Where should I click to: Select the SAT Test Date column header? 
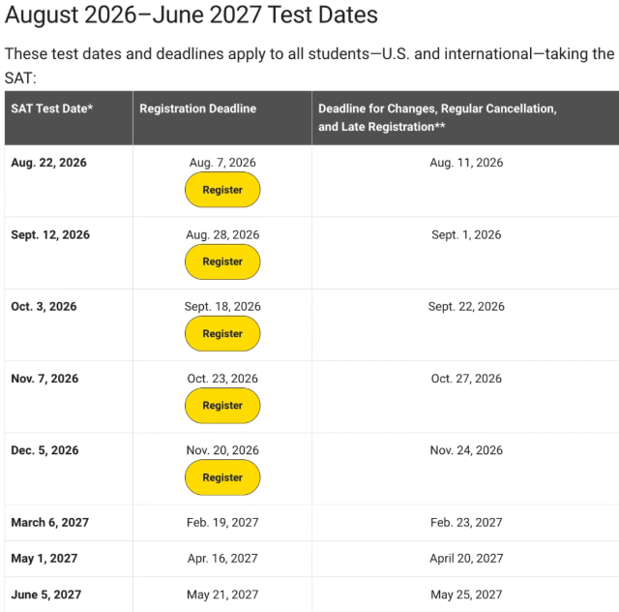[x=51, y=108]
